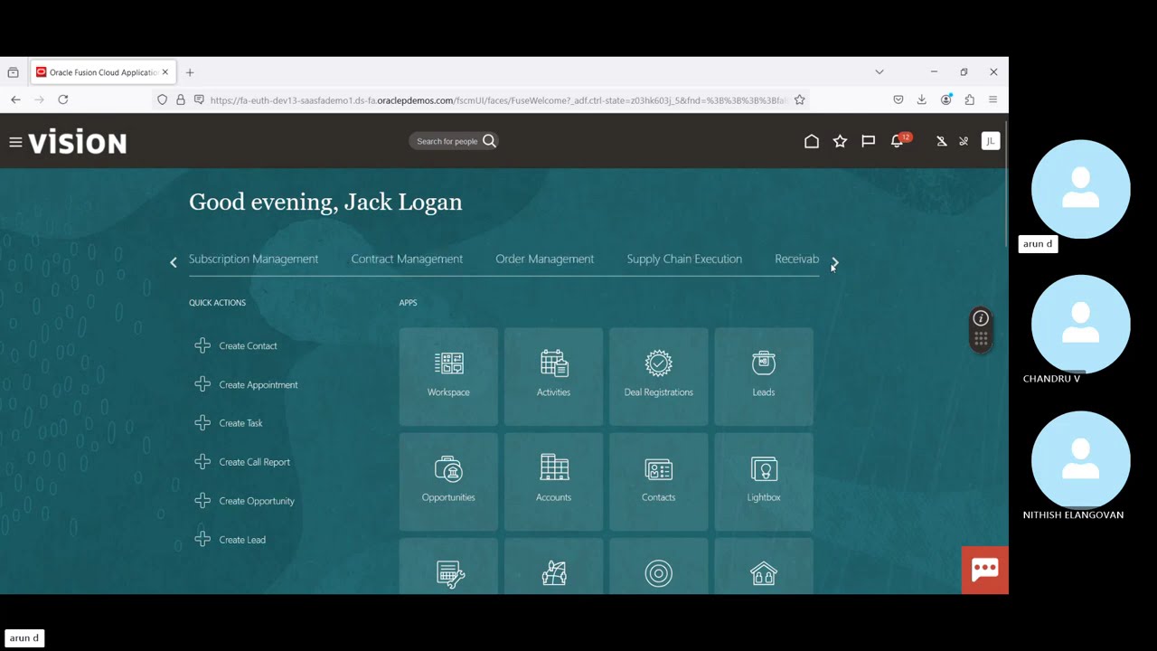The width and height of the screenshot is (1157, 651).
Task: Switch to Supply Chain Execution tab
Action: pos(684,259)
